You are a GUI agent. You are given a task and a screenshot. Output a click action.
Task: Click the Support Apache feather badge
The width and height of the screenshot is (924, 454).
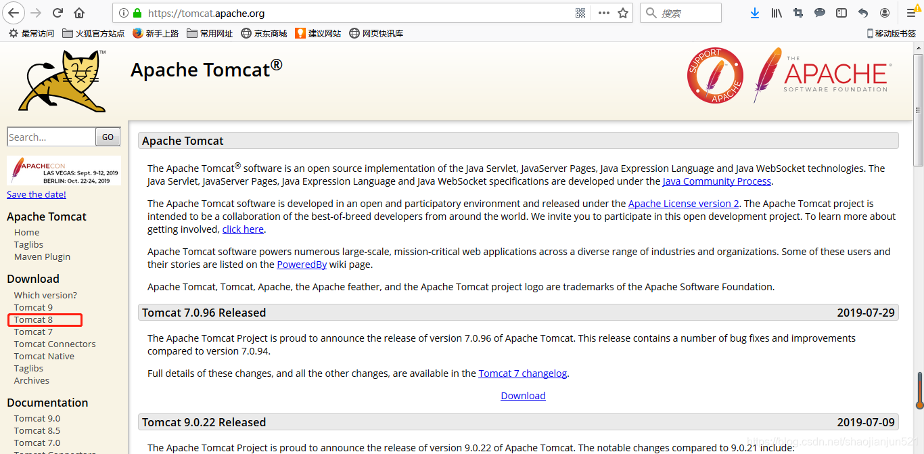click(715, 75)
